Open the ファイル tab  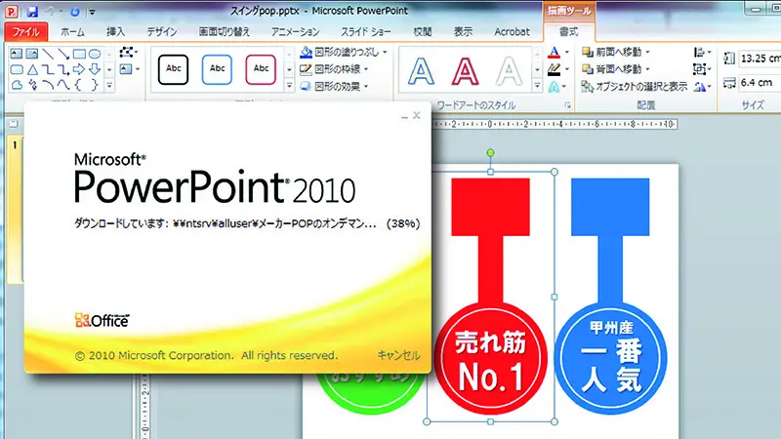point(26,32)
